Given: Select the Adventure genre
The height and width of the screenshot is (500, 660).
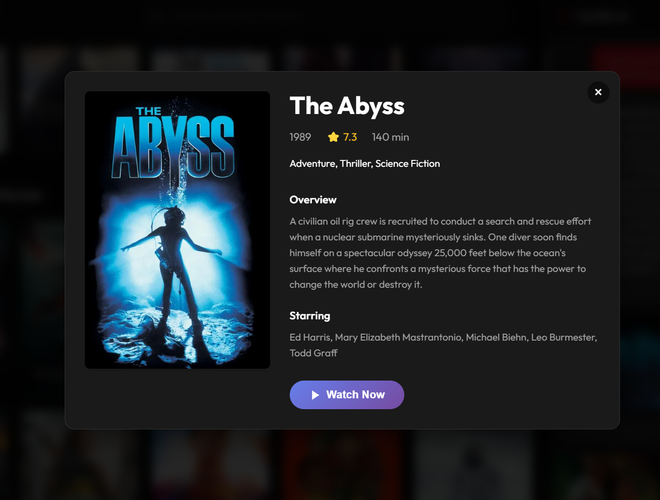Looking at the screenshot, I should click(312, 164).
